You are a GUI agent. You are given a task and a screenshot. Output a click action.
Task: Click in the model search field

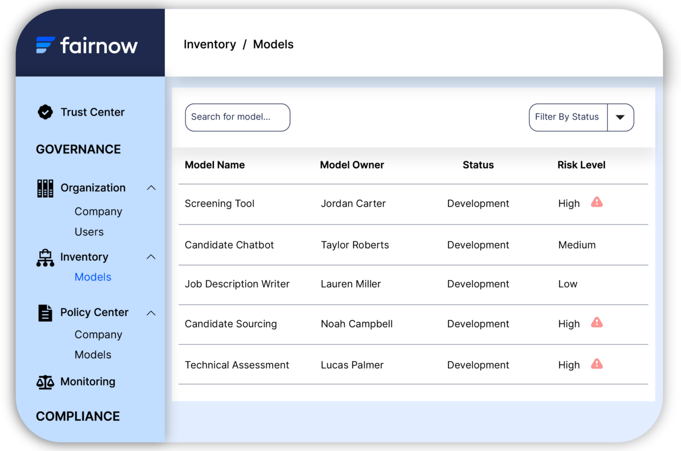coord(237,117)
